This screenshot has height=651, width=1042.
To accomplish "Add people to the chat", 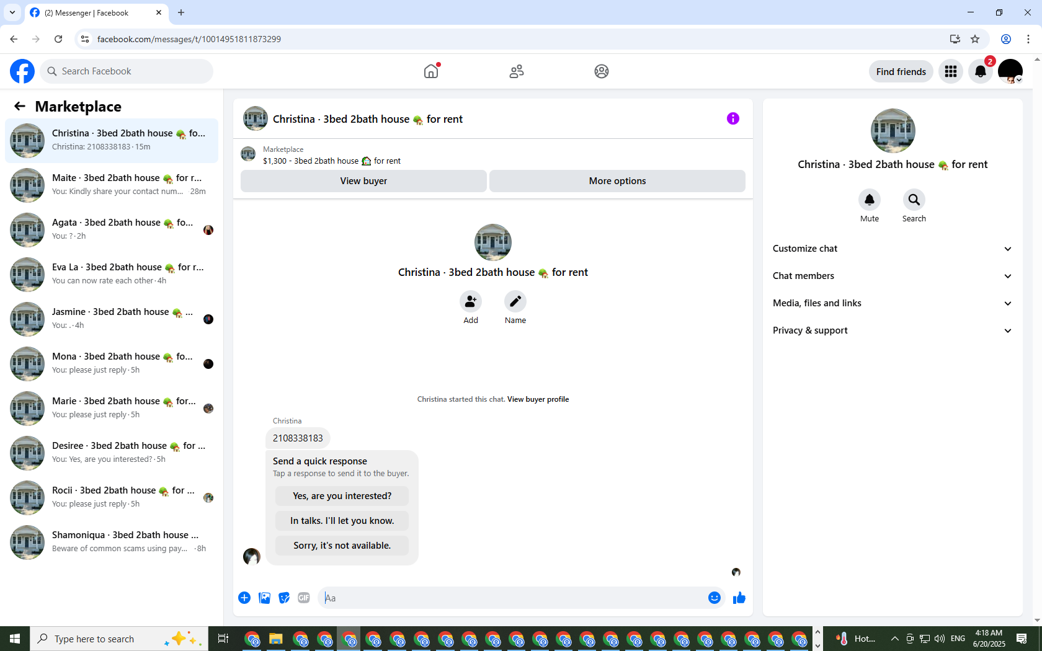I will [x=471, y=301].
